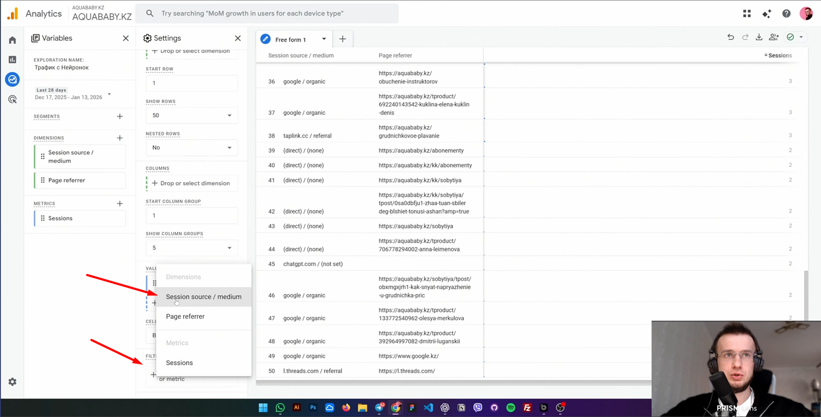Open the Analytics insights sparkle icon
Screen dimensions: 821x417
[767, 14]
